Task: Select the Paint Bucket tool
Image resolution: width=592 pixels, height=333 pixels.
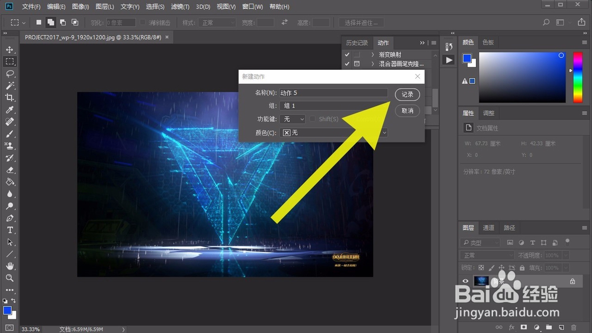Action: click(10, 182)
